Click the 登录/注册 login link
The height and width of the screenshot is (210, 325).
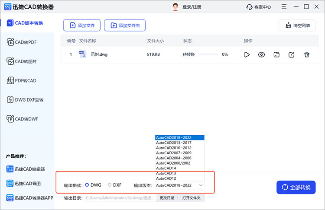[x=192, y=7]
